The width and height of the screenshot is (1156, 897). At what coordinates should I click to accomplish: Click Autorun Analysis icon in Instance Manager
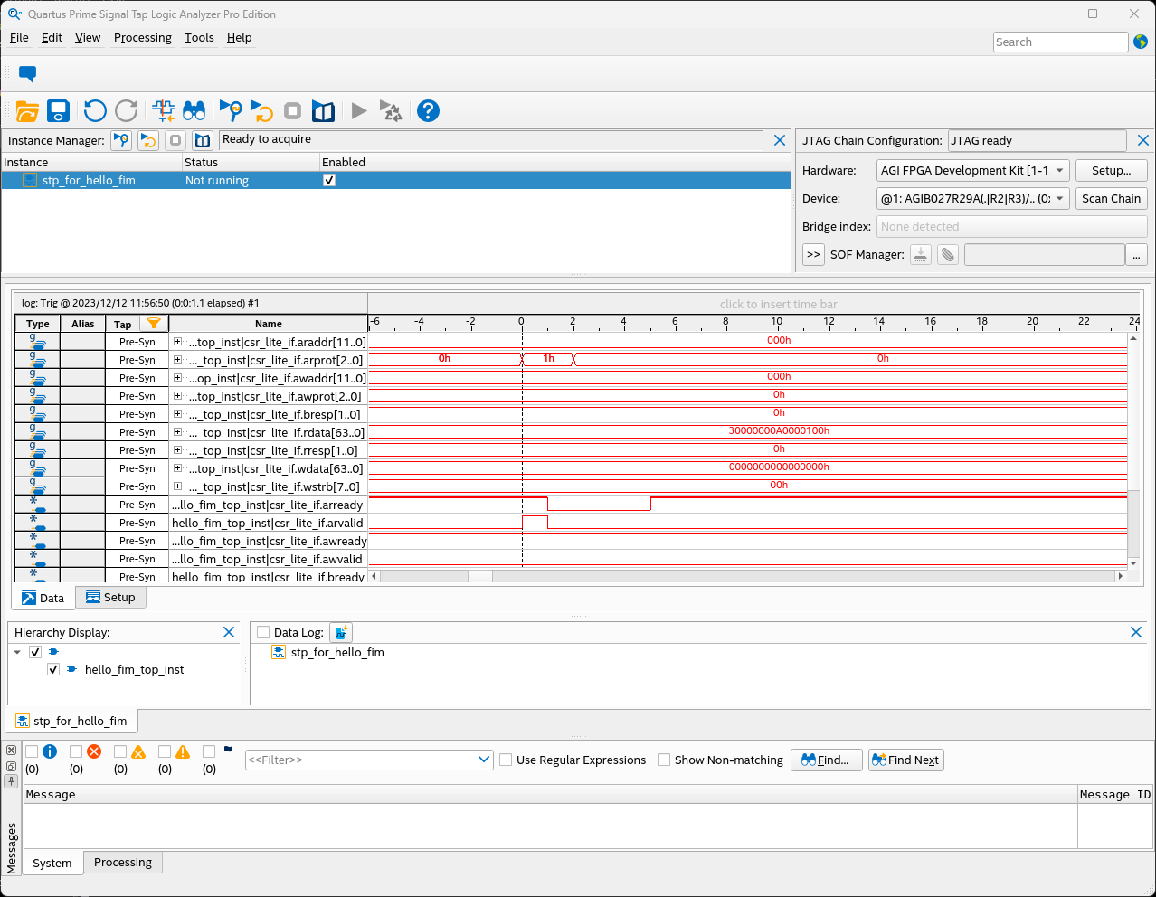(x=148, y=140)
